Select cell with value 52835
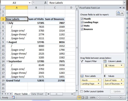The width and height of the screenshot is (128, 101). click(x=36, y=80)
